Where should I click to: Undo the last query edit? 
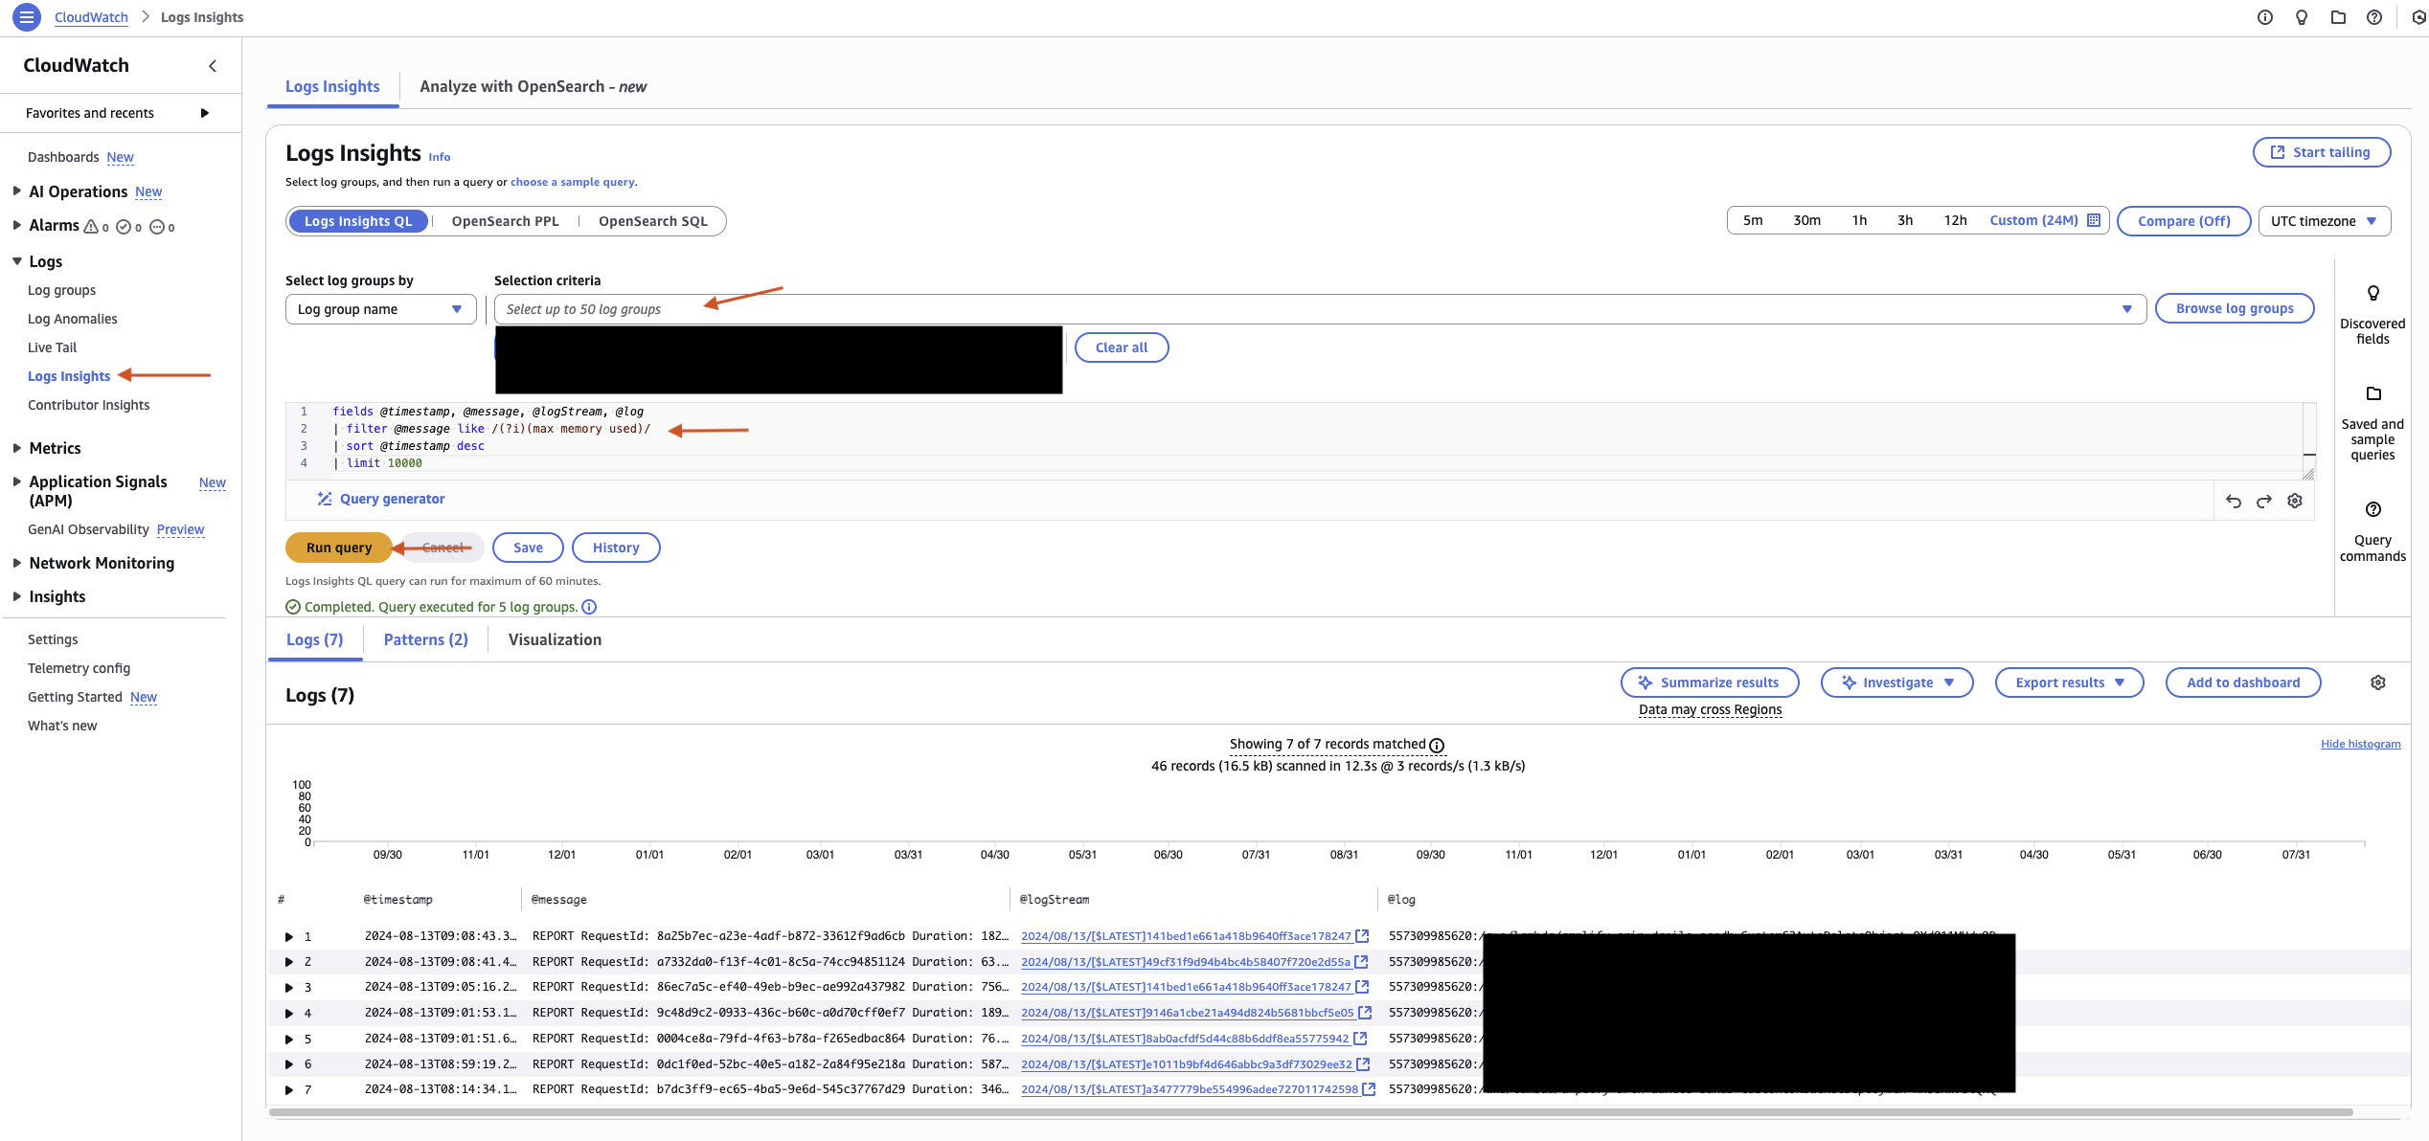[2234, 500]
